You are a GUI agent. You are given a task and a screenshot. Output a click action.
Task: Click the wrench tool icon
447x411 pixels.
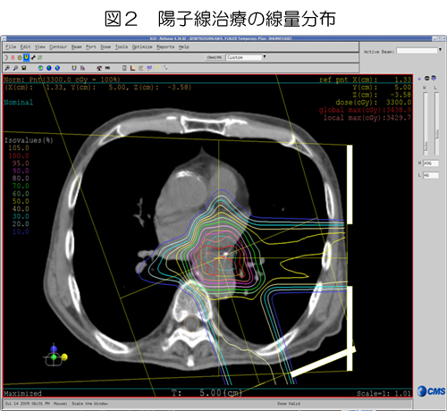[x=33, y=58]
